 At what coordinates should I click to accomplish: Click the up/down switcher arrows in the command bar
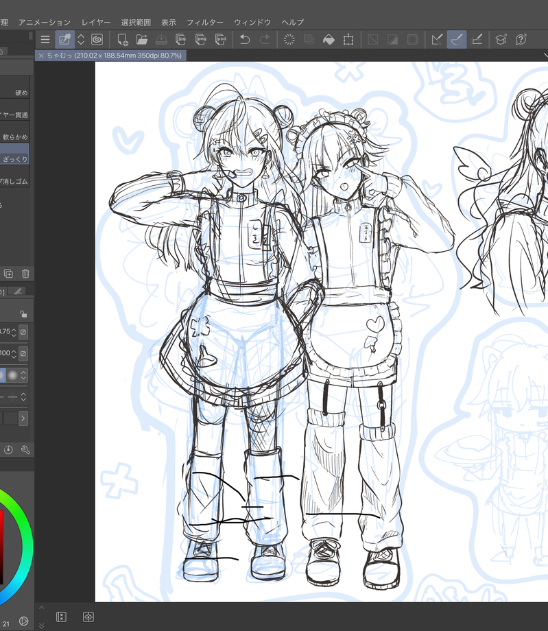(81, 40)
